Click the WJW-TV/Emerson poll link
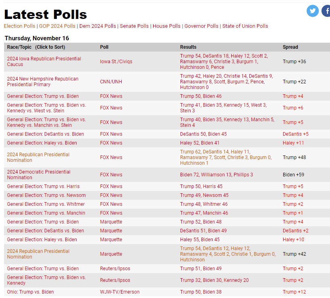Screen dimensions: 330x298 [120, 292]
